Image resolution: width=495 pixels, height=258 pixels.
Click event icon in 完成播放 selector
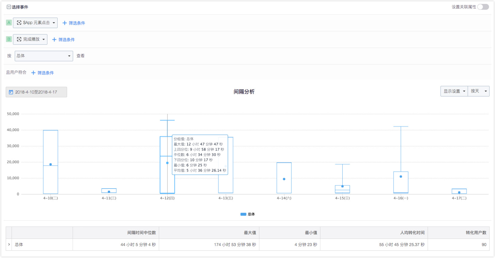pyautogui.click(x=19, y=39)
